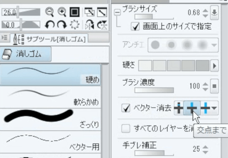Select the strong anti-aliasing circle option
The height and width of the screenshot is (158, 228).
pos(202,45)
